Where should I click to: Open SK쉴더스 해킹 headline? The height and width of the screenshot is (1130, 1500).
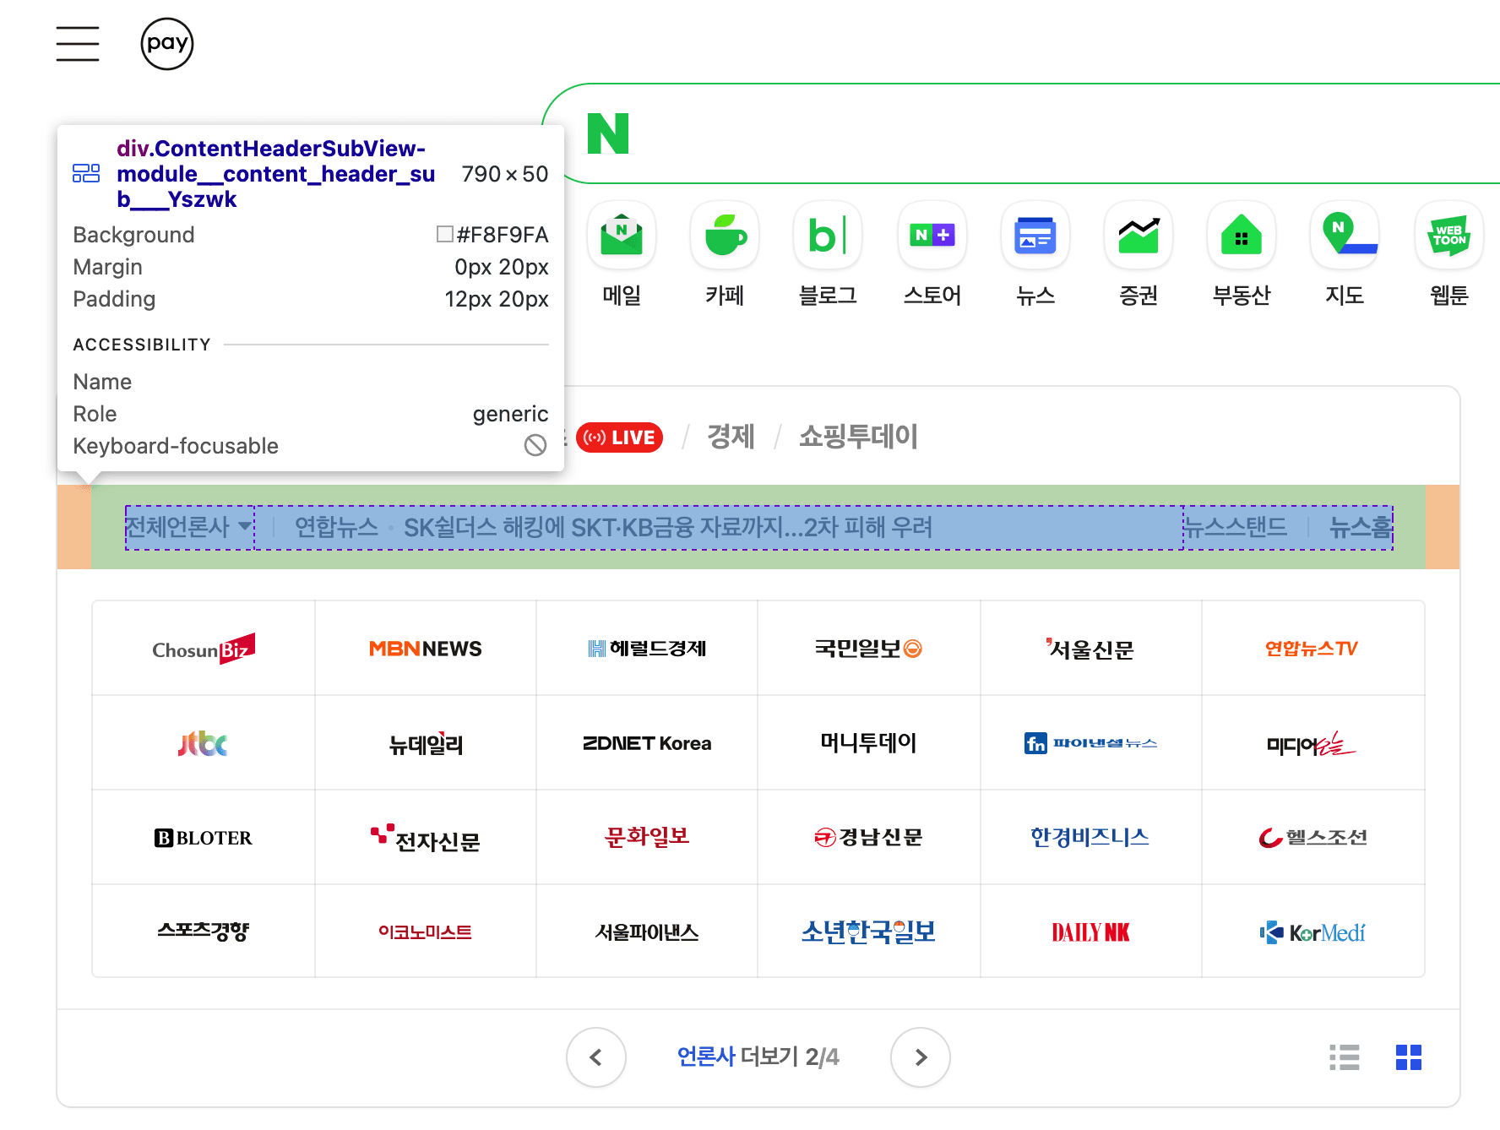668,528
